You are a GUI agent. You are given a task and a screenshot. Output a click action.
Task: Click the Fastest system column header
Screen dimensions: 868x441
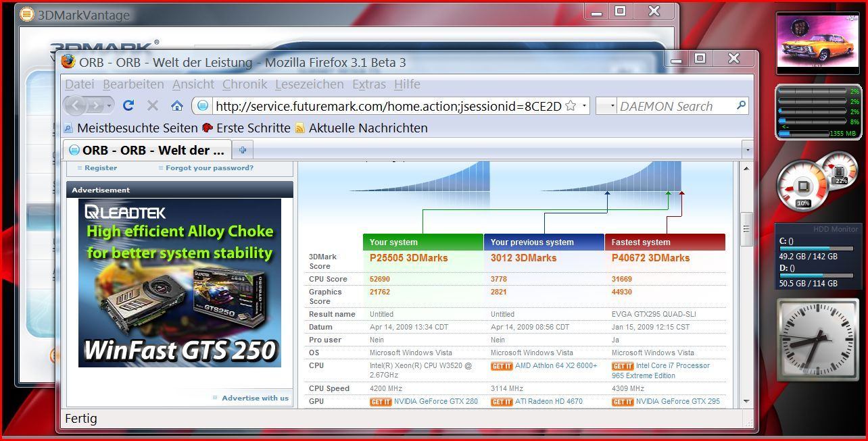tap(665, 242)
